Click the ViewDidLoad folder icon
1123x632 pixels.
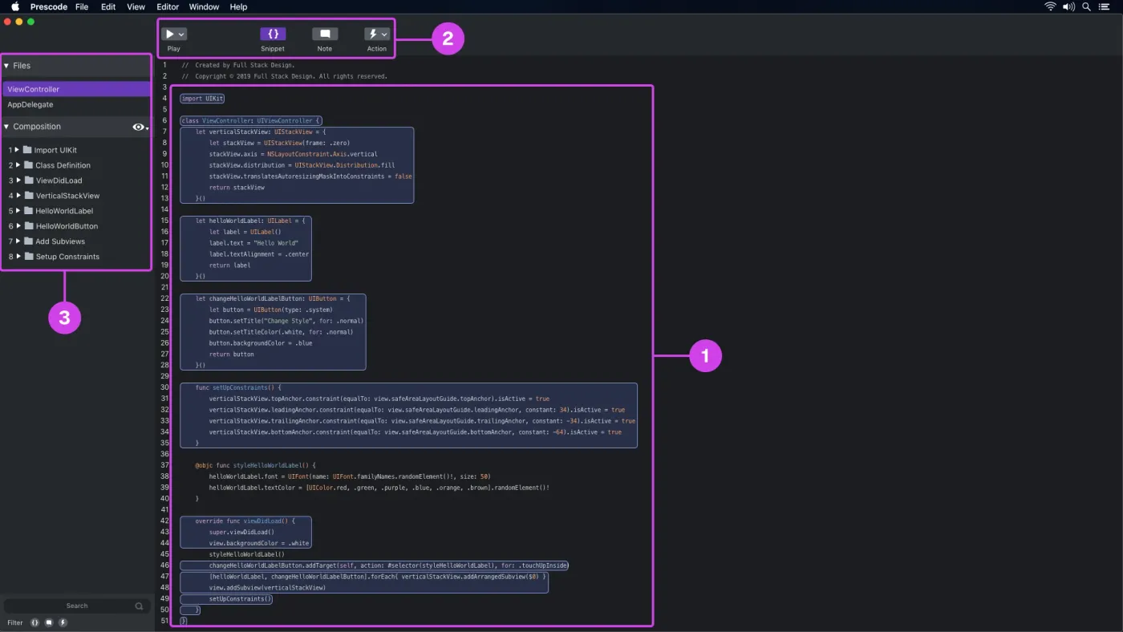click(29, 180)
